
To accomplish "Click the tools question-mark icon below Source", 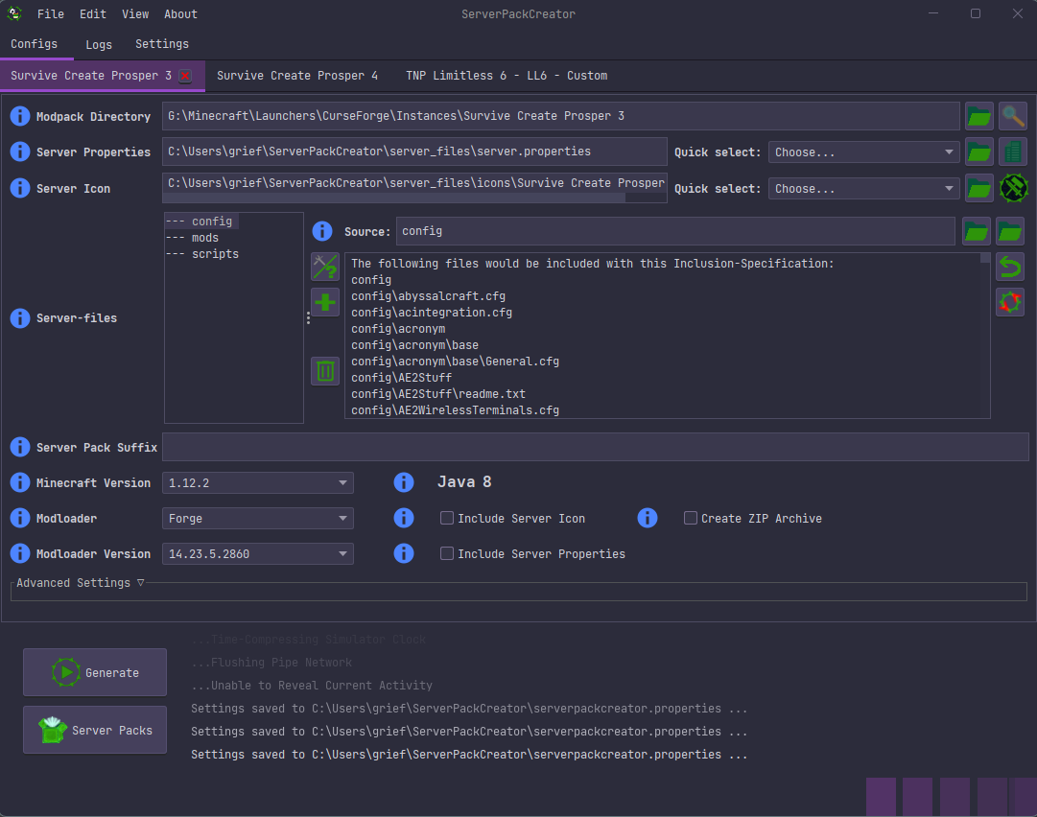I will (x=325, y=267).
